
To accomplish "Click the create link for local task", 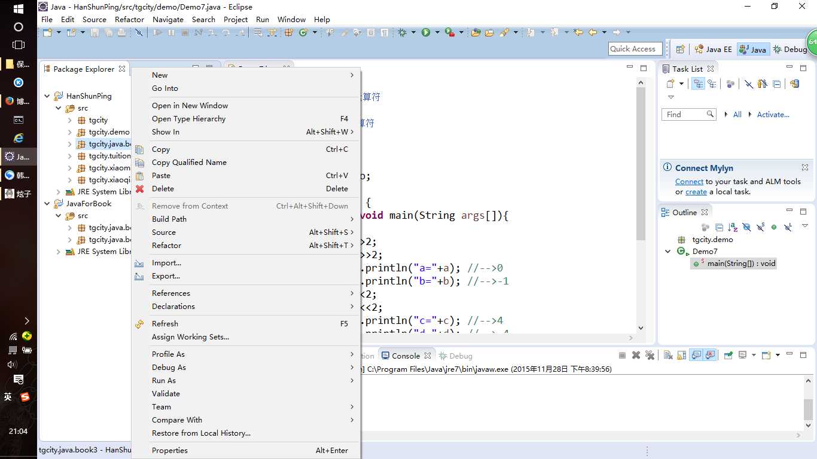I will [x=696, y=192].
